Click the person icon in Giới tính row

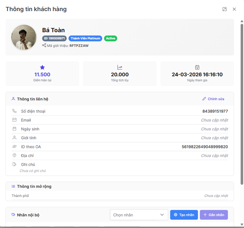coord(15,138)
